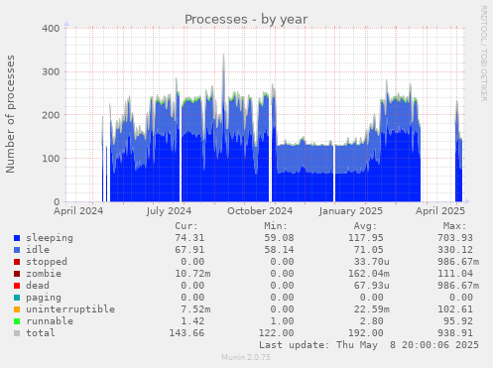The width and height of the screenshot is (493, 368).
Task: Click runnable average value 2.80
Action: pyautogui.click(x=372, y=321)
